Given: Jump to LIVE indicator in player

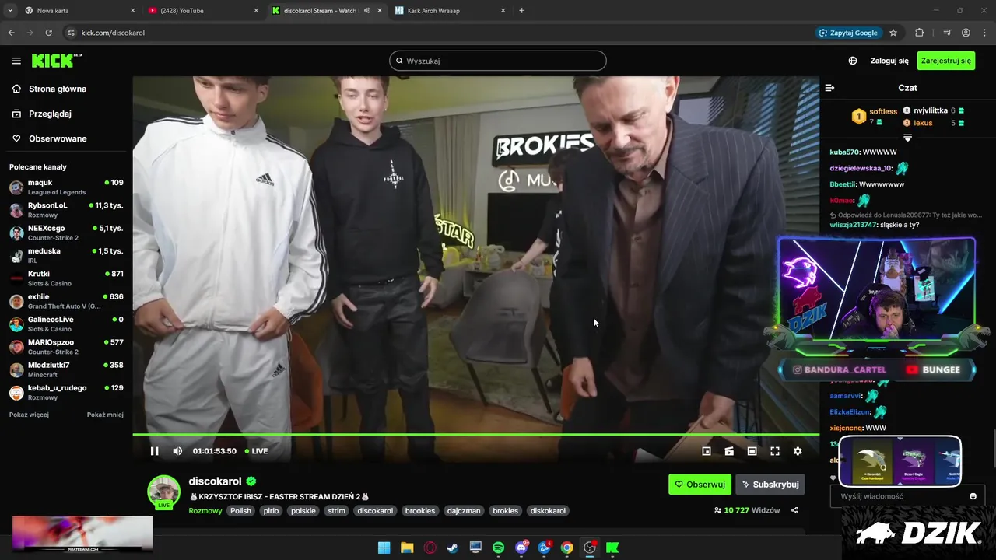Looking at the screenshot, I should (256, 451).
